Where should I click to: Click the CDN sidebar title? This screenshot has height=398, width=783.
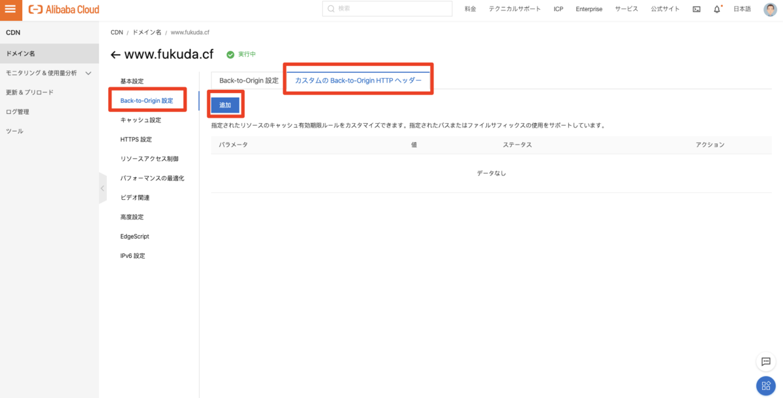12,33
